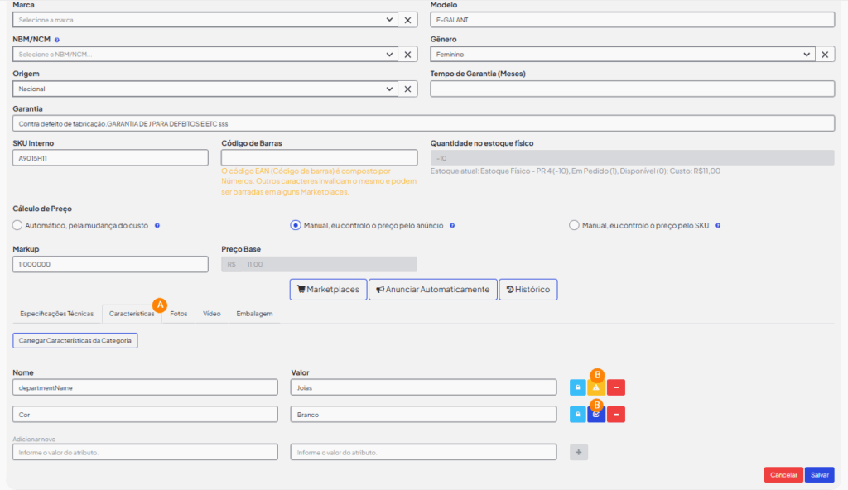Click yellow warning icon on departmentName row
The width and height of the screenshot is (848, 490).
click(596, 387)
